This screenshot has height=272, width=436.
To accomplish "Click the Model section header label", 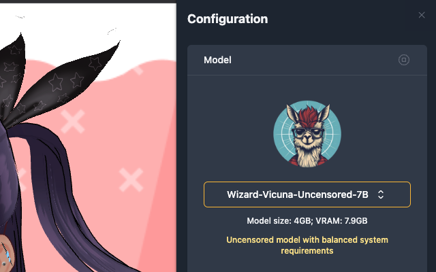I will (x=217, y=60).
